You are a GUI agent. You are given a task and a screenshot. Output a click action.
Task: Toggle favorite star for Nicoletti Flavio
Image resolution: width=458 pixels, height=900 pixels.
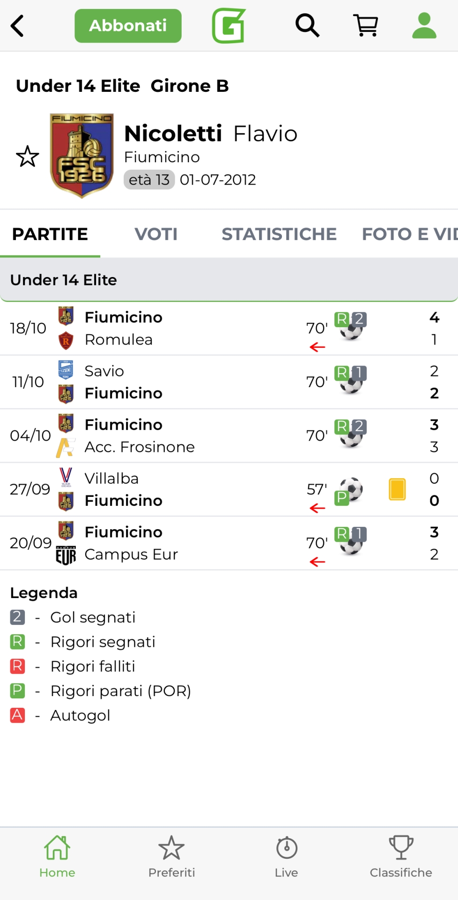28,157
